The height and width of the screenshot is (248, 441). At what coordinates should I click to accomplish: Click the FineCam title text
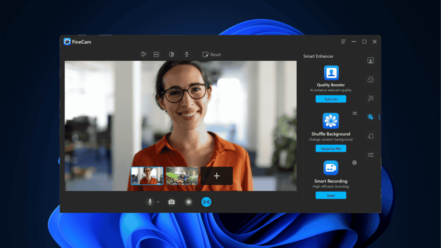[81, 42]
